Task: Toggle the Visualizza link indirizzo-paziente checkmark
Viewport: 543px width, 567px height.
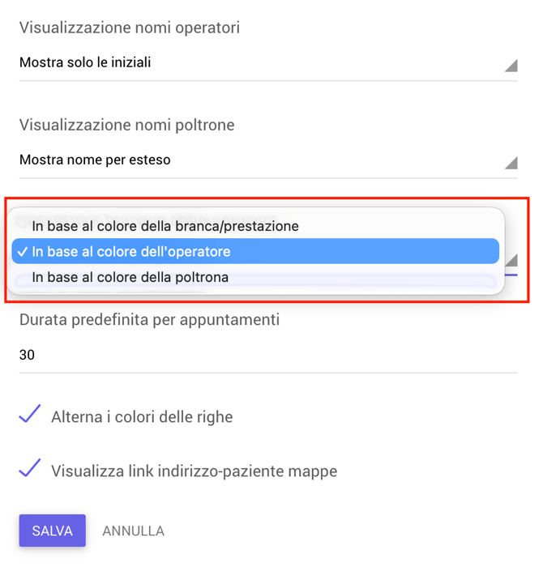Action: click(x=30, y=468)
